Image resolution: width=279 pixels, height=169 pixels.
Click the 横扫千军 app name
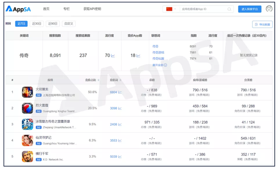[x=42, y=154]
